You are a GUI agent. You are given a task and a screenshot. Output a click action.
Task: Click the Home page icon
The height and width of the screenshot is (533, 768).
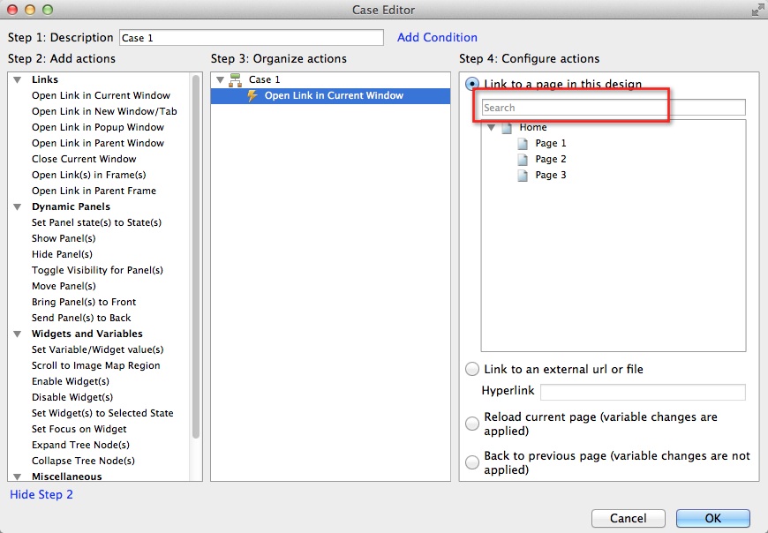[x=507, y=127]
